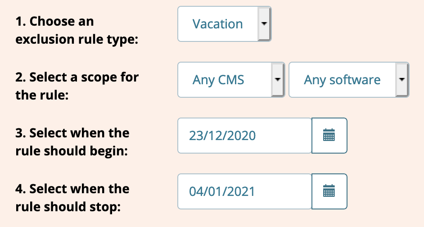Focus the stop date field showing 04/01/2021
The image size is (424, 227).
pos(245,191)
